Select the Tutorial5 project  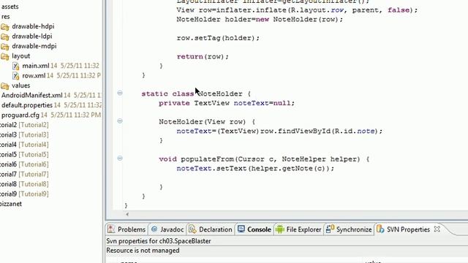coord(24,154)
